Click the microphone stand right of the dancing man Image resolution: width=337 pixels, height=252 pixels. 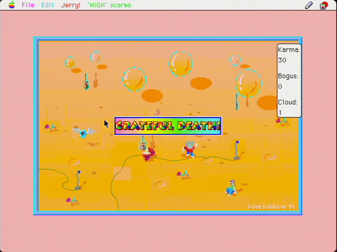click(237, 150)
